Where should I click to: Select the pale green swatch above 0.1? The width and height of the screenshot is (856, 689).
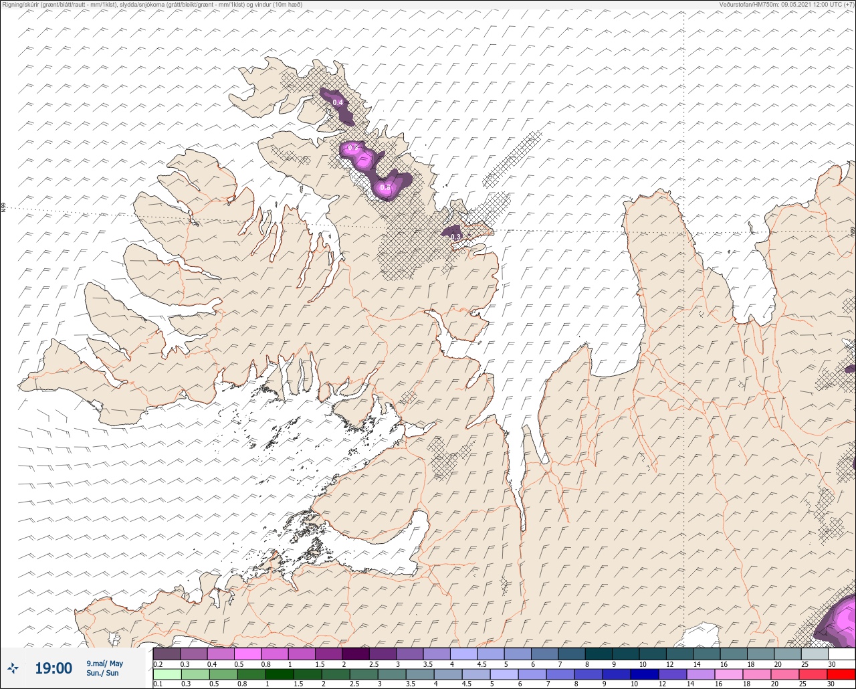167,673
